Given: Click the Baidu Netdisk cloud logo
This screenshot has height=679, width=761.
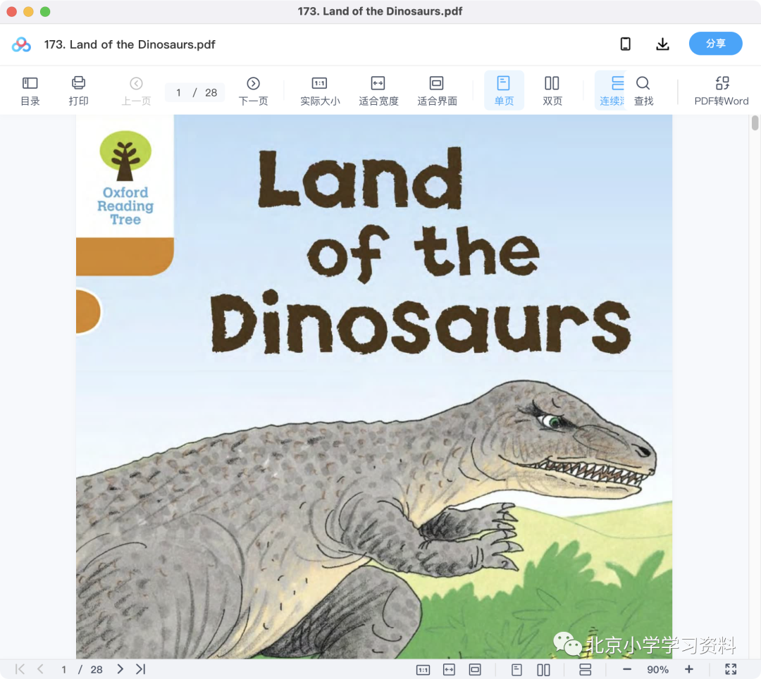Looking at the screenshot, I should 21,44.
